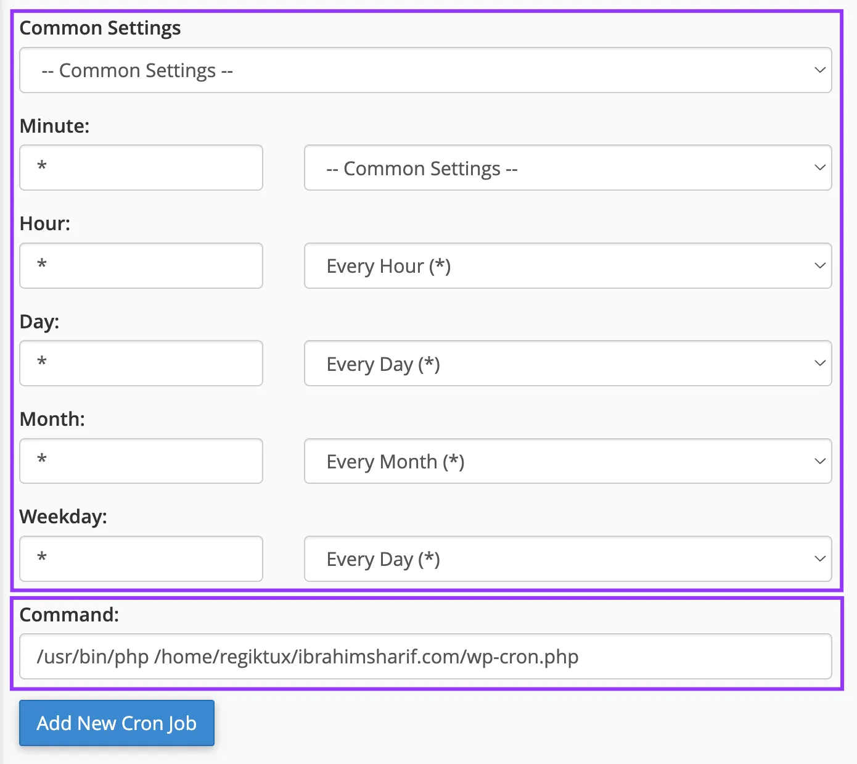Image resolution: width=857 pixels, height=764 pixels.
Task: Click the Weekday input field
Action: tap(141, 559)
